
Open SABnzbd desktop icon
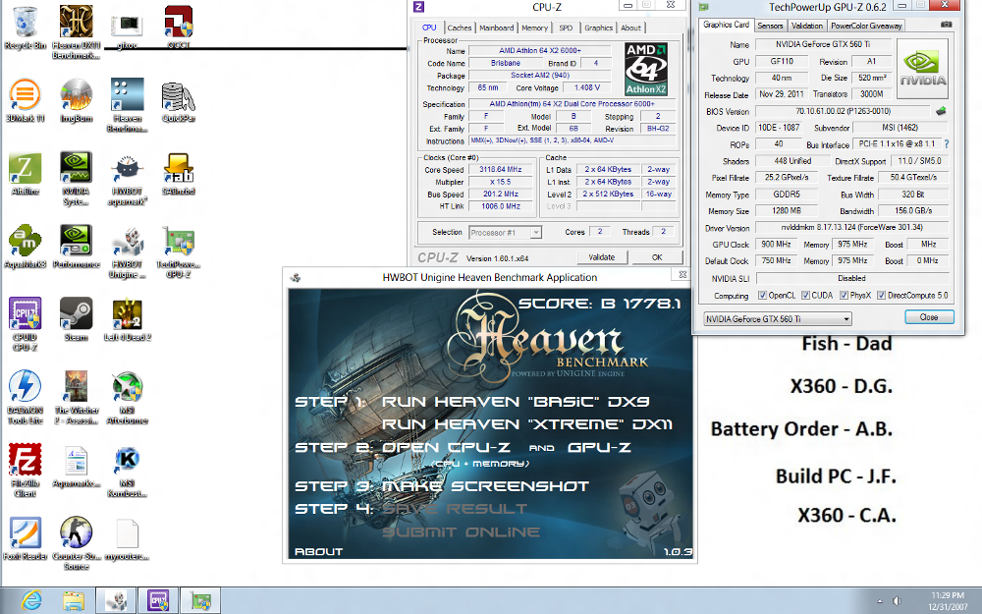pos(179,174)
